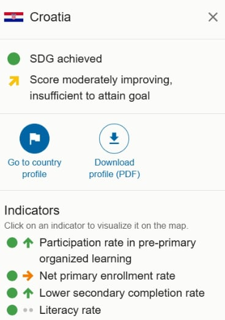The height and width of the screenshot is (320, 225).
Task: Select the pre-primary participation rate indicator
Action: [117, 251]
